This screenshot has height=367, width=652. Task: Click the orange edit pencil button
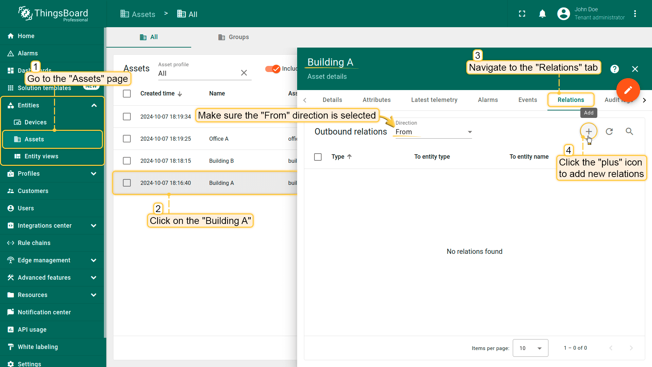click(628, 90)
